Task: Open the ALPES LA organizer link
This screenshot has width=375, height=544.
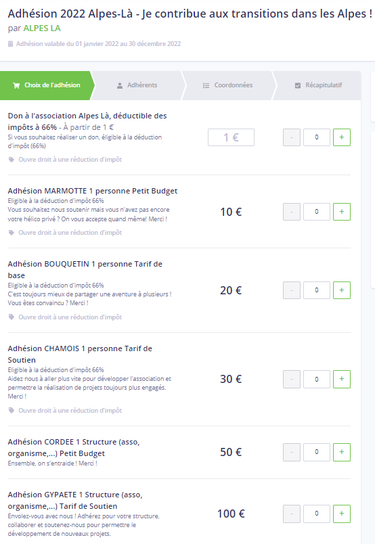Action: [42, 28]
